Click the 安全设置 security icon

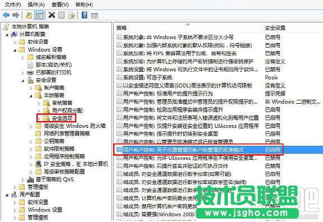pyautogui.click(x=30, y=80)
